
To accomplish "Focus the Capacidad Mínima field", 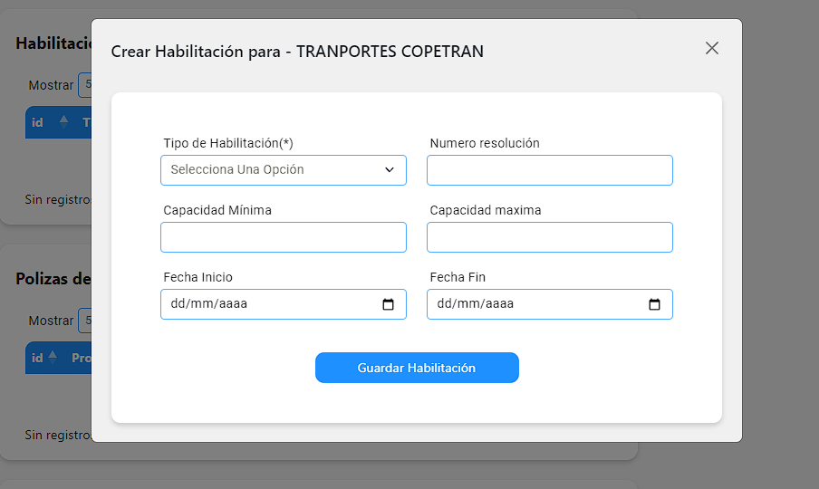I will [x=283, y=237].
